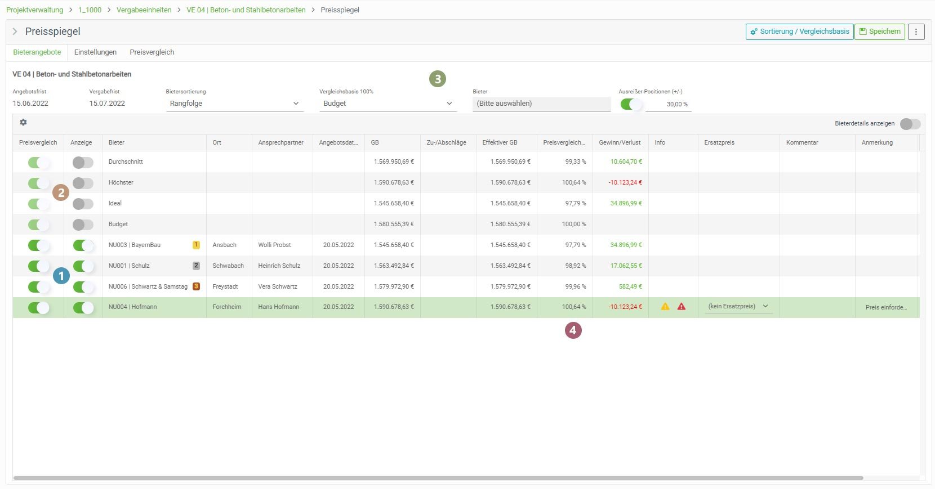Click the Höchster row label
This screenshot has width=935, height=489.
click(x=121, y=182)
